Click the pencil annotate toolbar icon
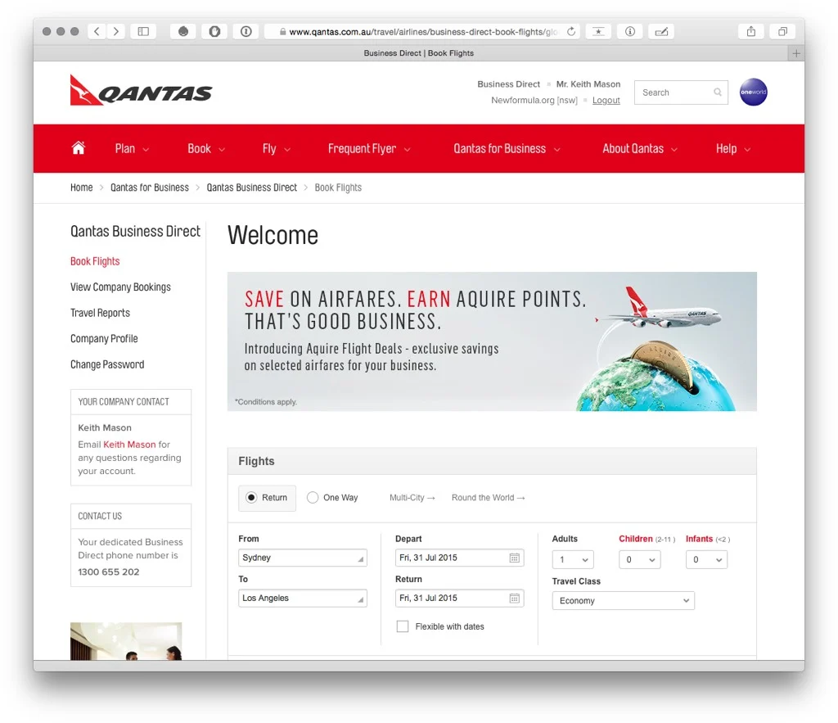 coord(661,32)
